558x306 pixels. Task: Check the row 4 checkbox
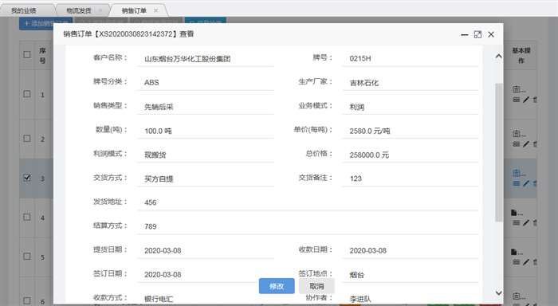pos(27,217)
